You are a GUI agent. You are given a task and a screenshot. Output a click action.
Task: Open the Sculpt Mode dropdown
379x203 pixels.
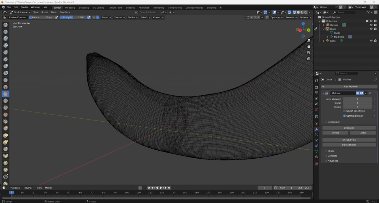pyautogui.click(x=20, y=12)
